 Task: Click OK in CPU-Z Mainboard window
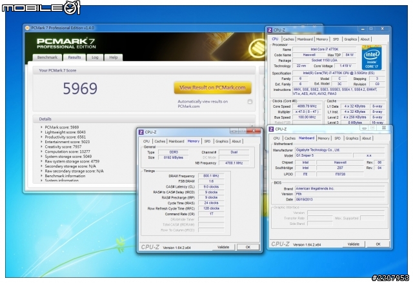pos(378,244)
